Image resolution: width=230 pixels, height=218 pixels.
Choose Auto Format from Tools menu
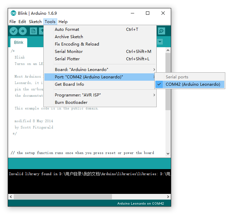[x=100, y=29]
